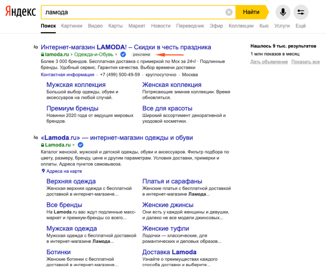Click the lock icon before lamoda.ru ad URL
Viewport: 326px width, 270px height.
click(42, 54)
